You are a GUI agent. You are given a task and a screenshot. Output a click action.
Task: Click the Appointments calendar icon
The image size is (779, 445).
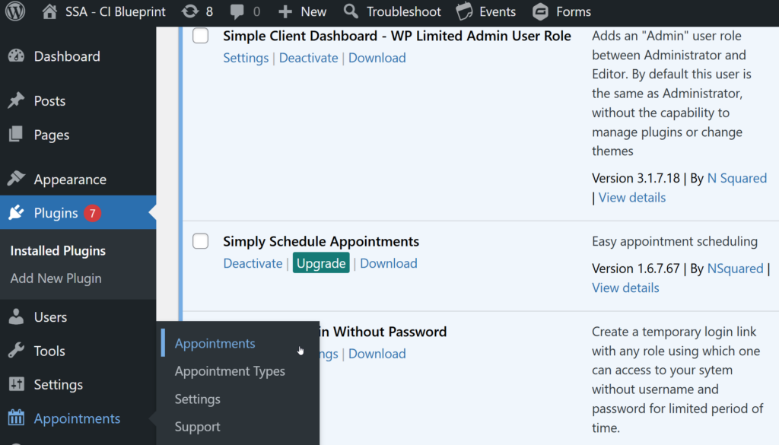click(x=16, y=418)
